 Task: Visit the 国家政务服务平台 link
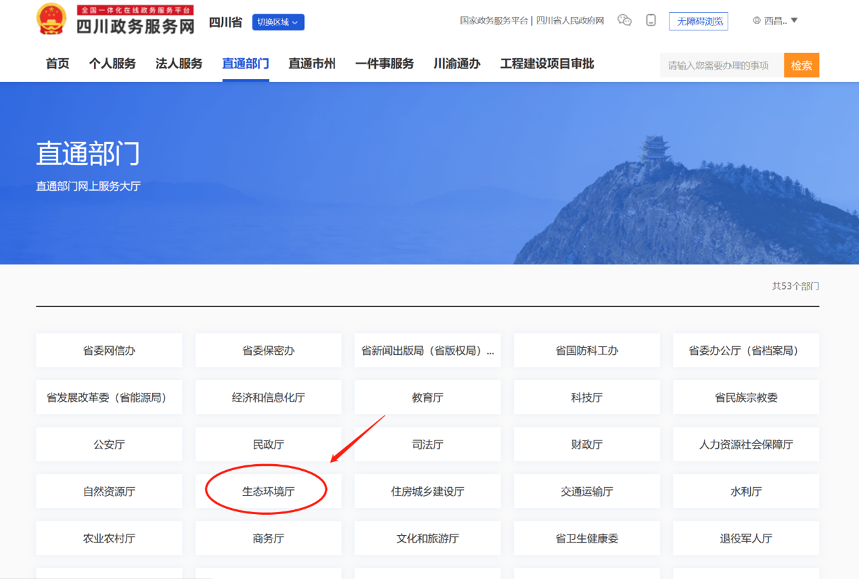click(495, 20)
